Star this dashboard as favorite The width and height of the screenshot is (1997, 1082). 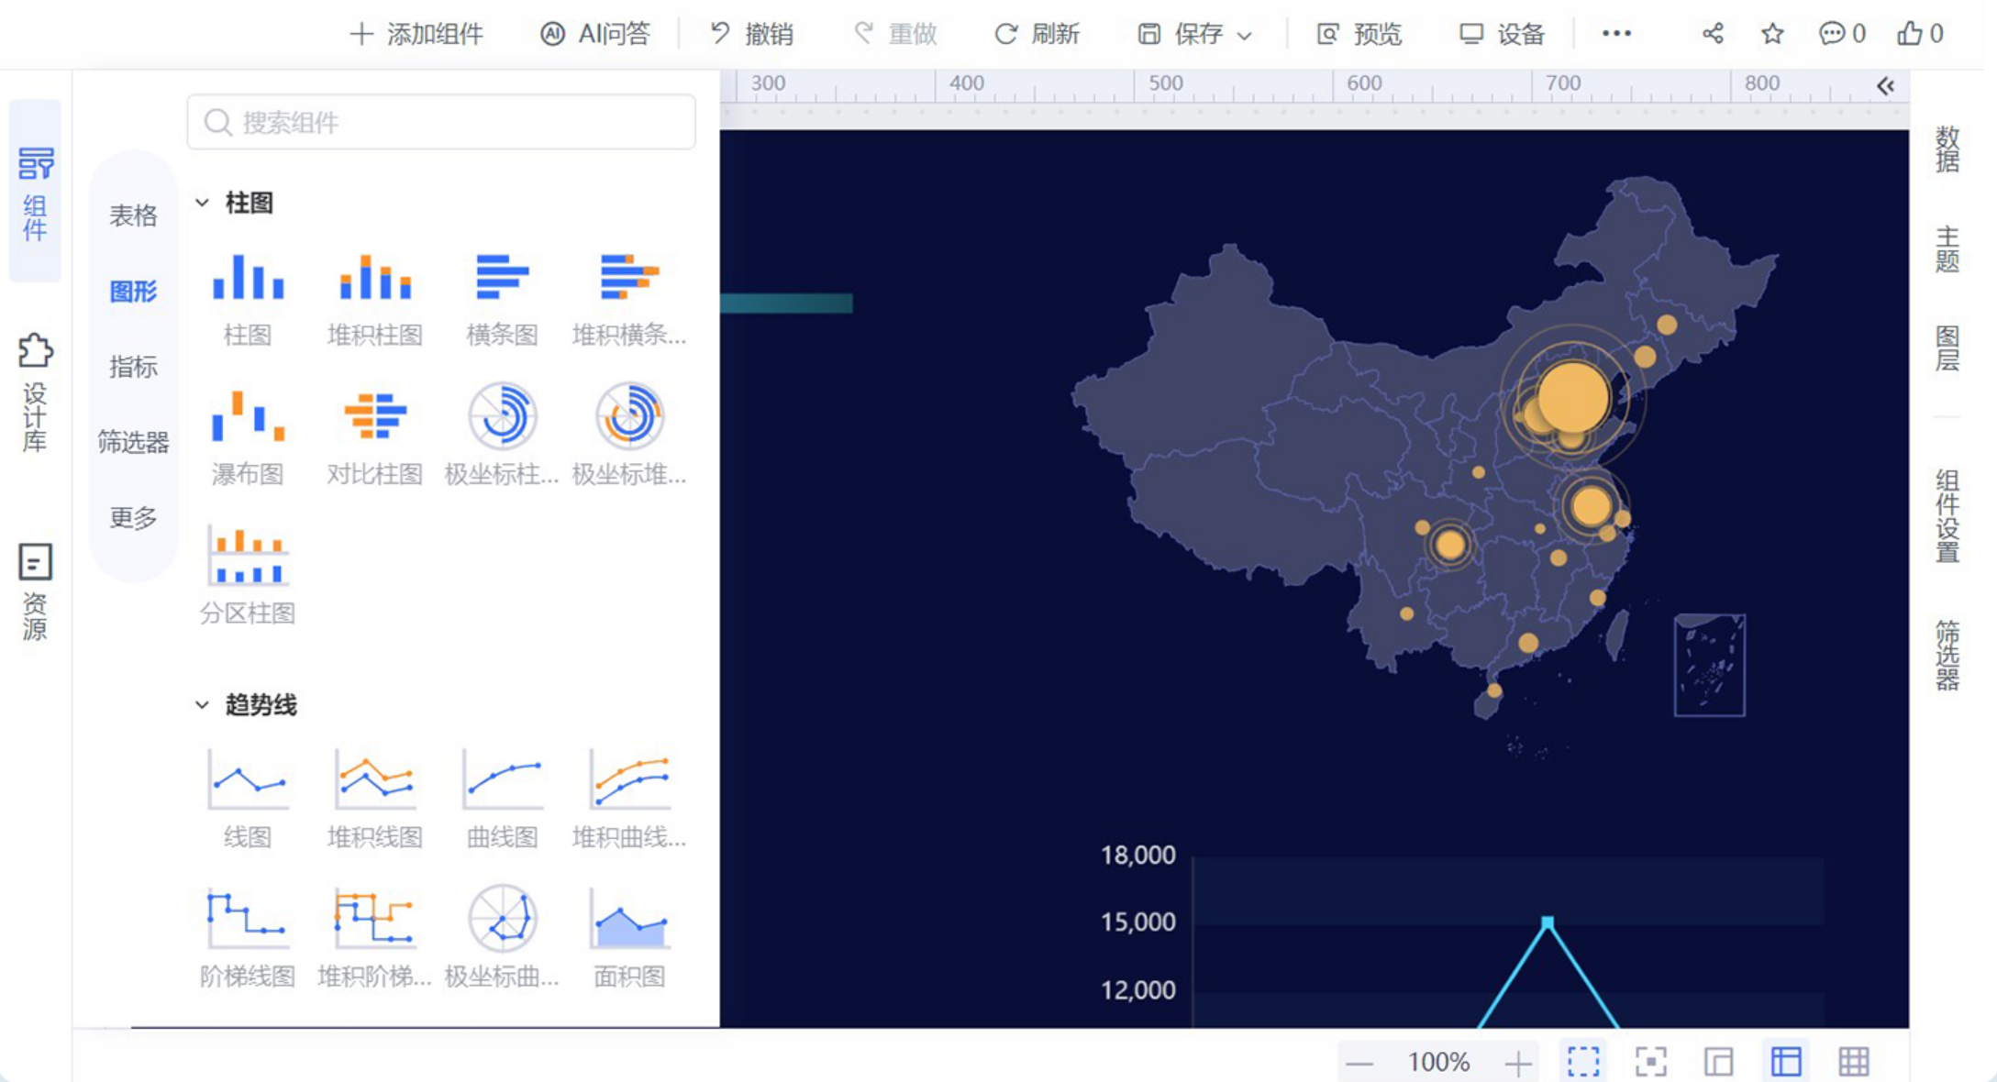click(1772, 34)
